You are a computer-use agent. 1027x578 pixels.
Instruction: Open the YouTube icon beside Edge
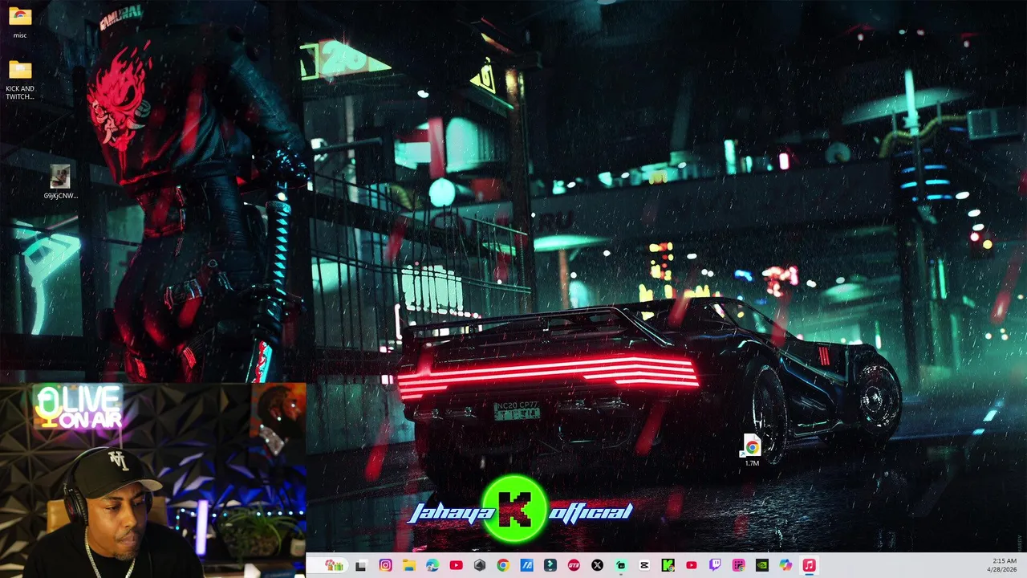(x=456, y=565)
